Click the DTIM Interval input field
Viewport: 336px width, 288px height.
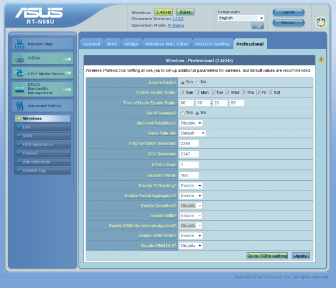click(x=189, y=165)
